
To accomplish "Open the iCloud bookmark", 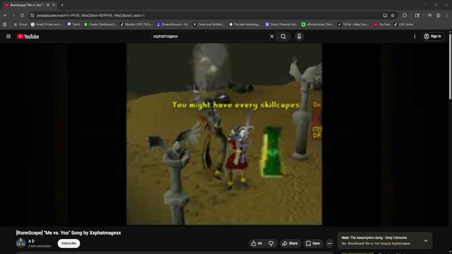I will coord(20,24).
